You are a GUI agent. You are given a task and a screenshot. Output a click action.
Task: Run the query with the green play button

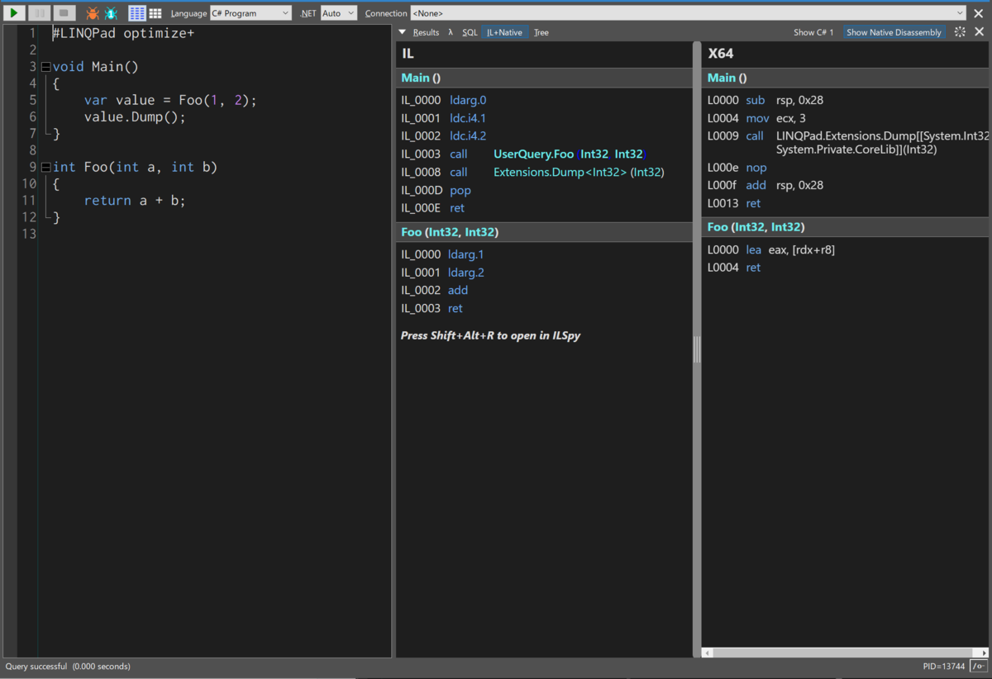point(13,13)
